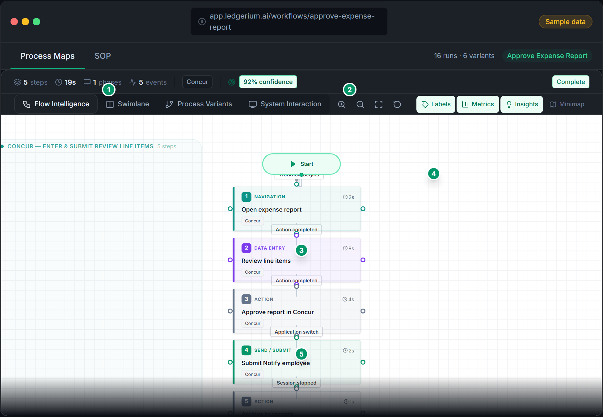Open the System Interaction view
The width and height of the screenshot is (603, 417).
285,104
